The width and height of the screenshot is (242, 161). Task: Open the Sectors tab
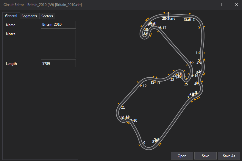coord(47,16)
